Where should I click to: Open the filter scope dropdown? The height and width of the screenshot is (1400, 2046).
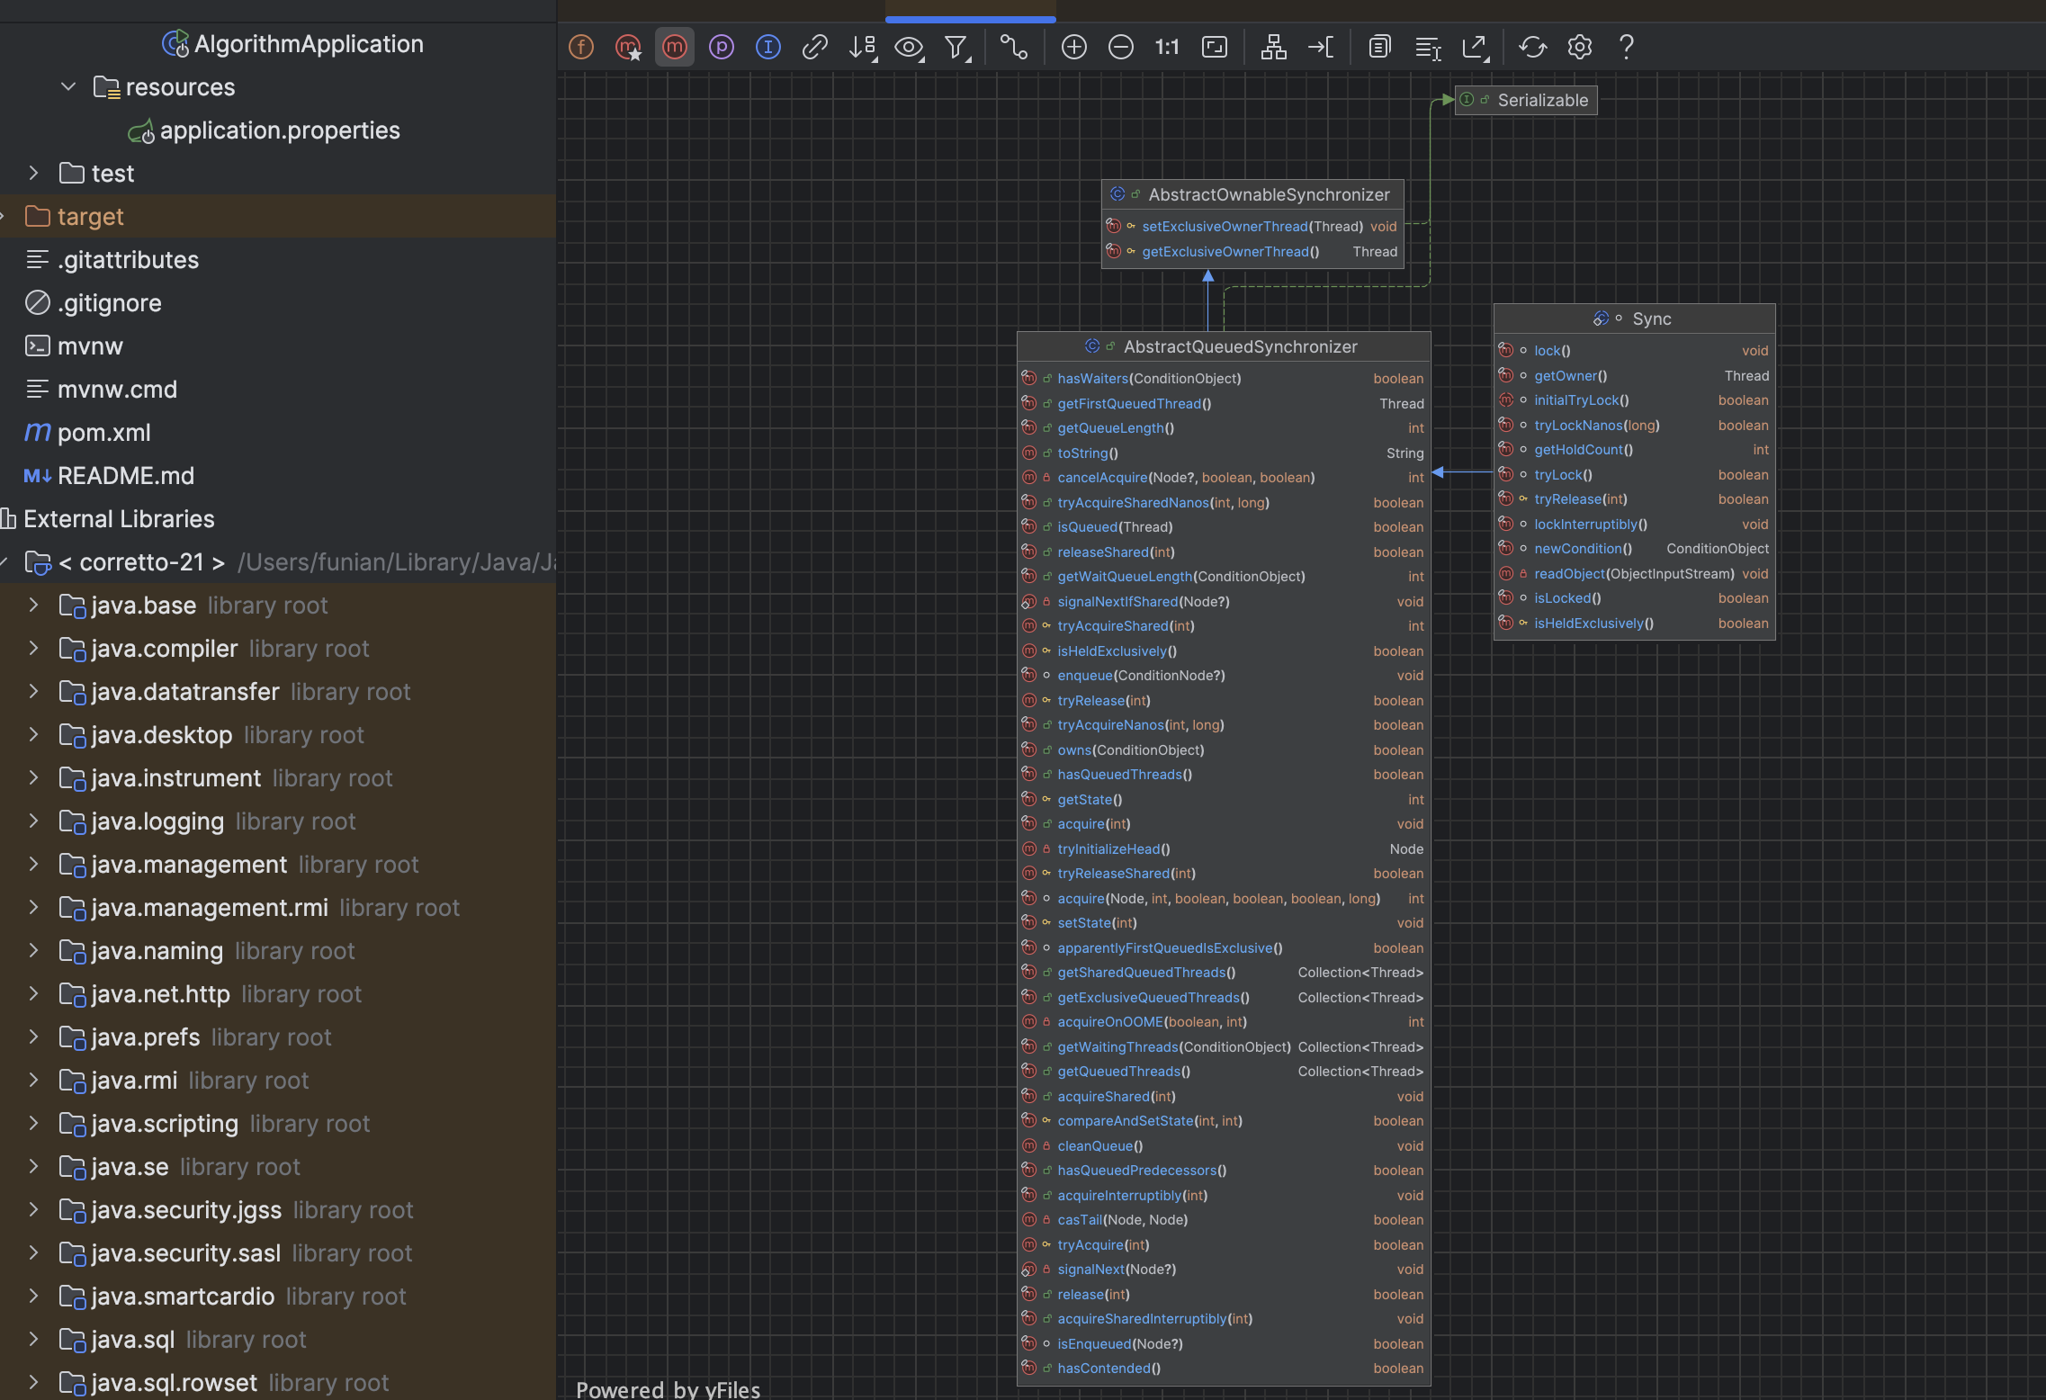tap(957, 47)
